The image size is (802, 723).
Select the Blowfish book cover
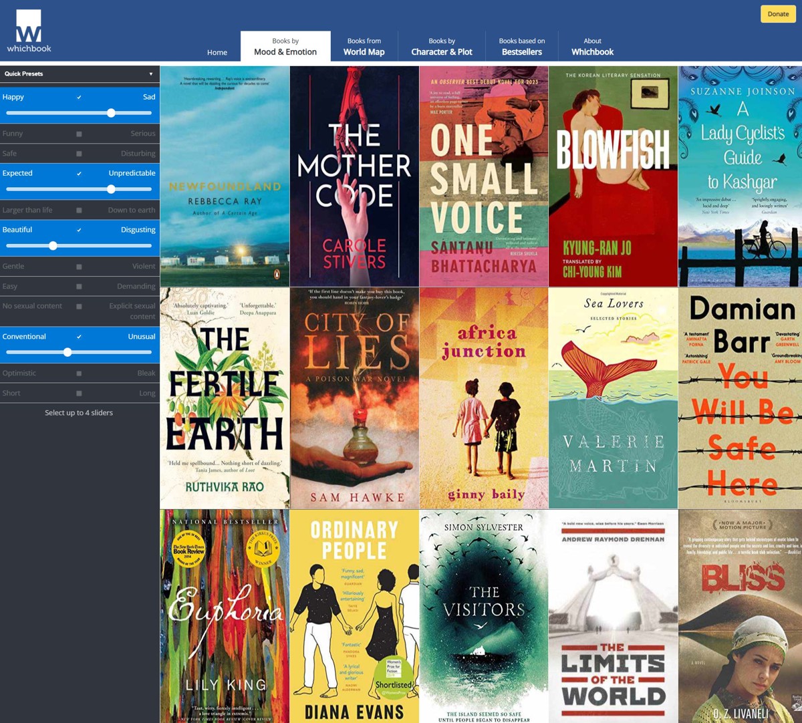click(613, 176)
